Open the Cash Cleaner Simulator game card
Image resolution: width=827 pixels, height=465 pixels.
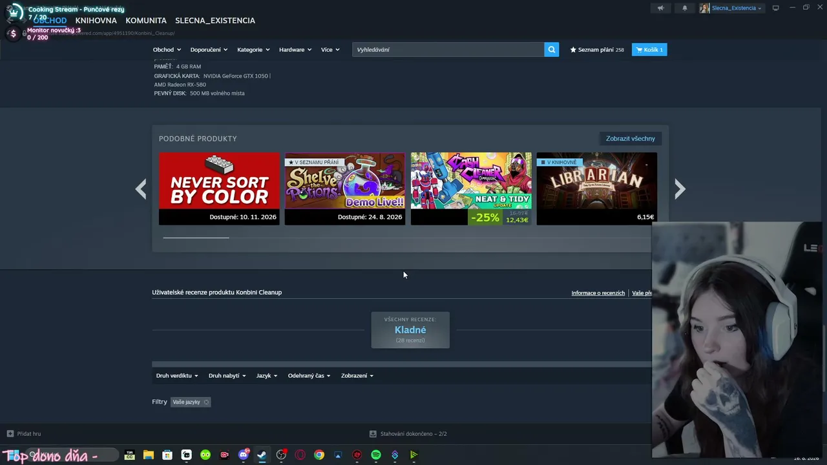(471, 189)
